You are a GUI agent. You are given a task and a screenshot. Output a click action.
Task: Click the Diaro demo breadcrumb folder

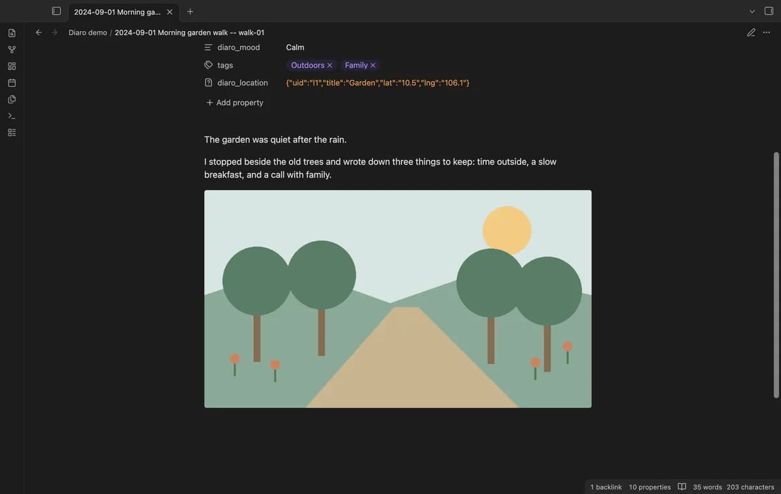(x=88, y=32)
